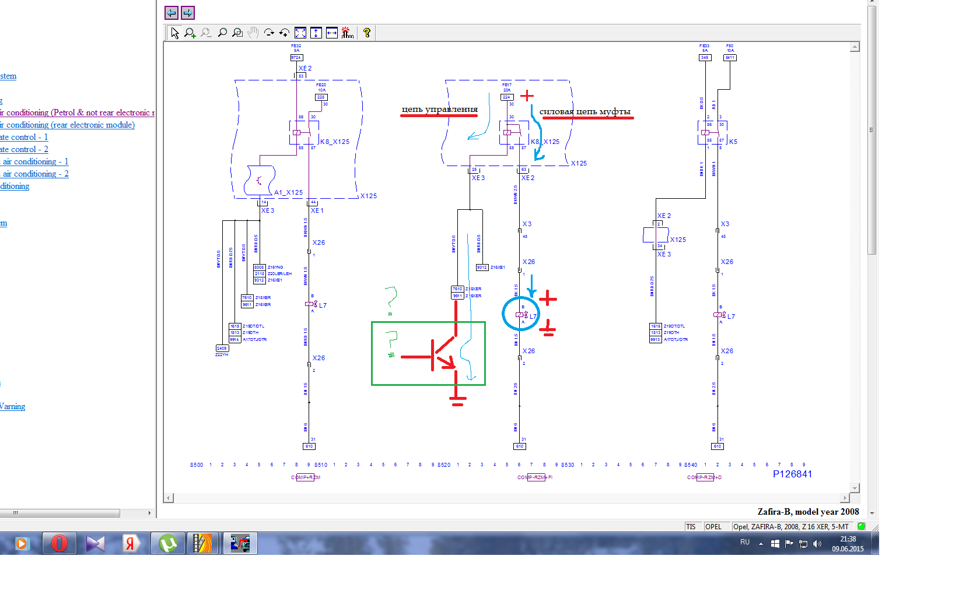Show hidden system tray icons

761,544
